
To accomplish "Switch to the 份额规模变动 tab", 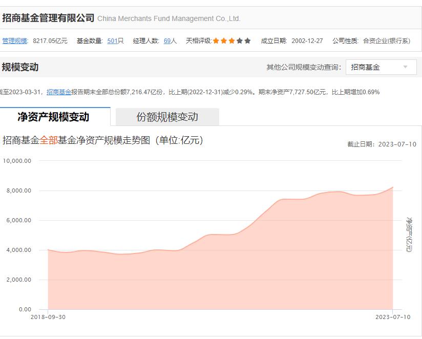I will point(167,117).
